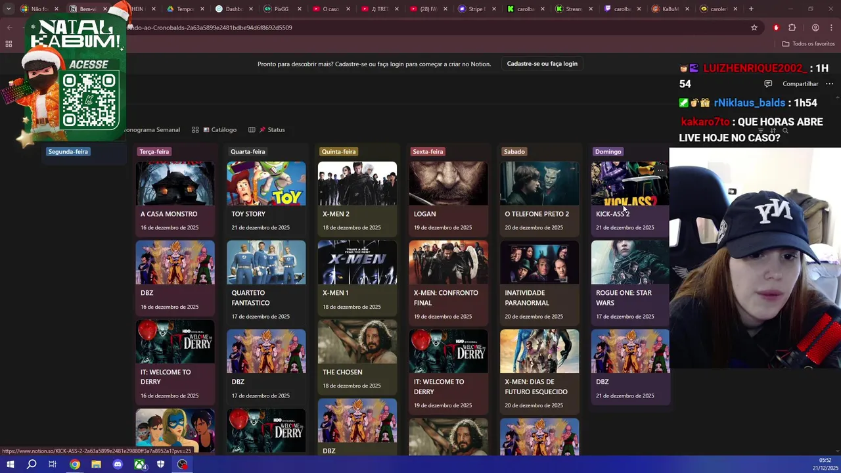Open the Notion comments icon
The width and height of the screenshot is (841, 473).
pos(768,84)
